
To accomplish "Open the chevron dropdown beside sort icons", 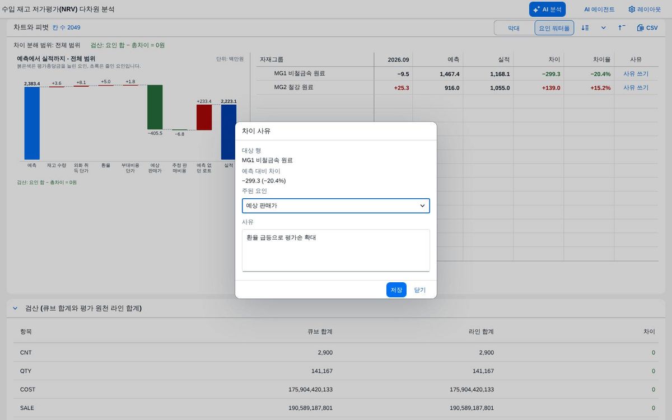I will (x=604, y=27).
